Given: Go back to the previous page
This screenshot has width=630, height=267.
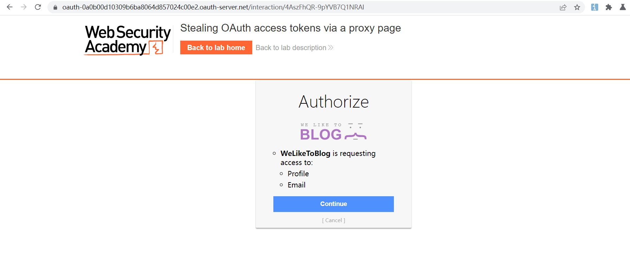Looking at the screenshot, I should coord(9,7).
